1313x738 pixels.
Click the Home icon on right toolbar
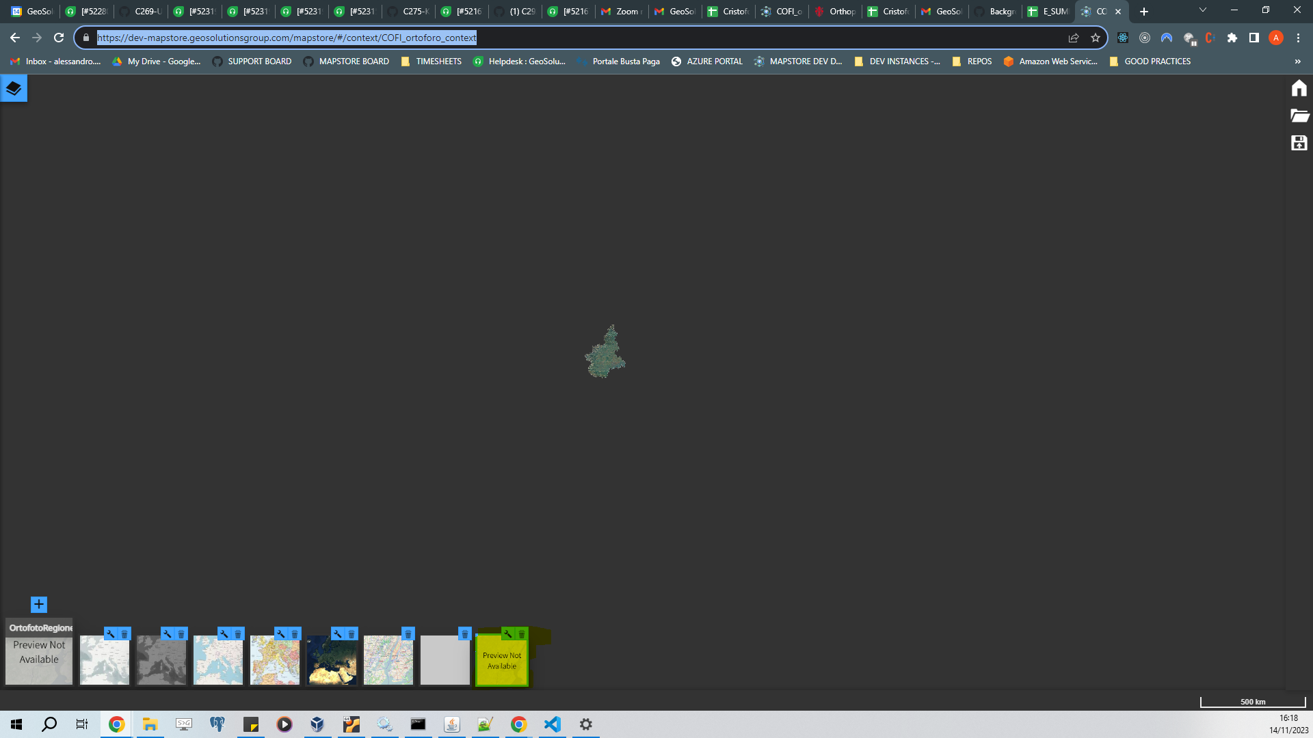[1299, 87]
